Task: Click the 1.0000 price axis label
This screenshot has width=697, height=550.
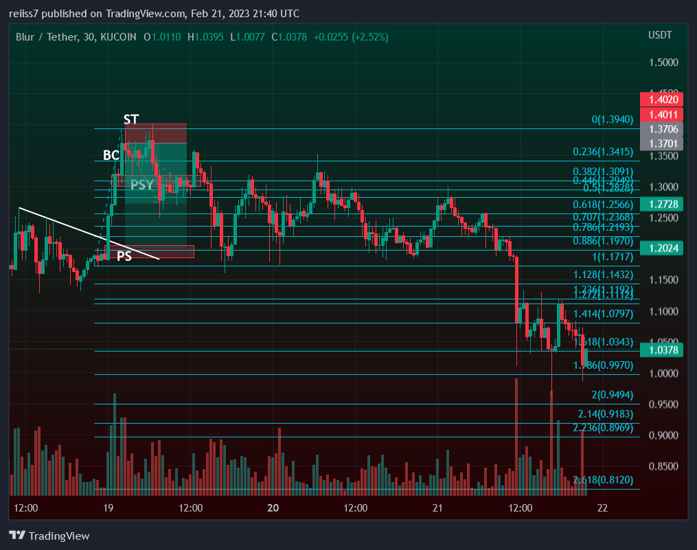Action: pos(663,374)
